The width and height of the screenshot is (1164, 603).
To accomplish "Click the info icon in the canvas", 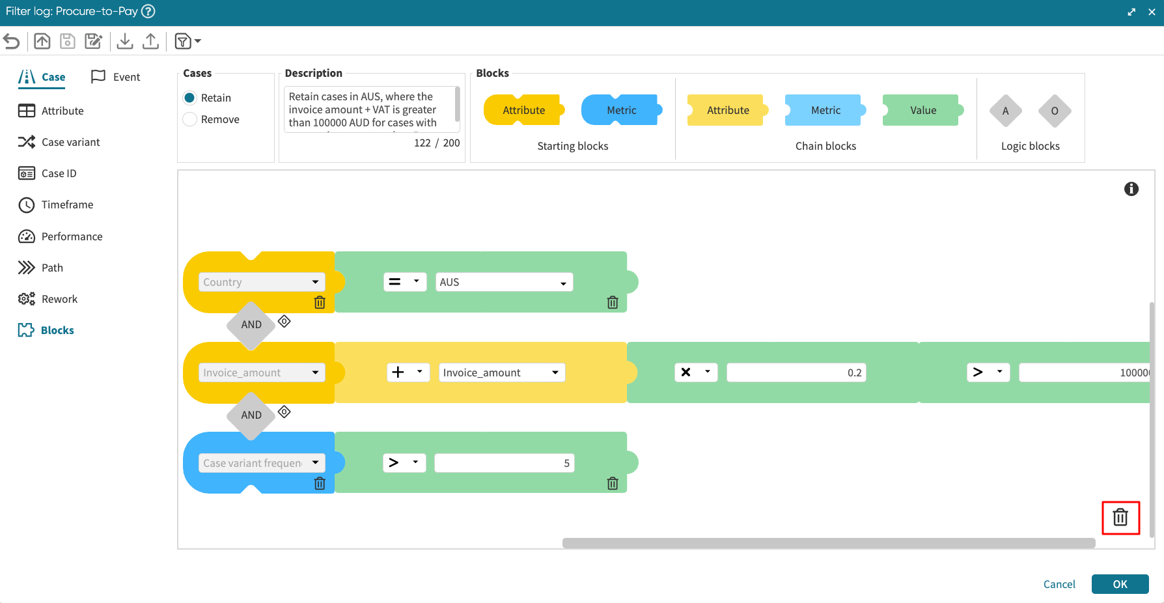I will [1131, 189].
